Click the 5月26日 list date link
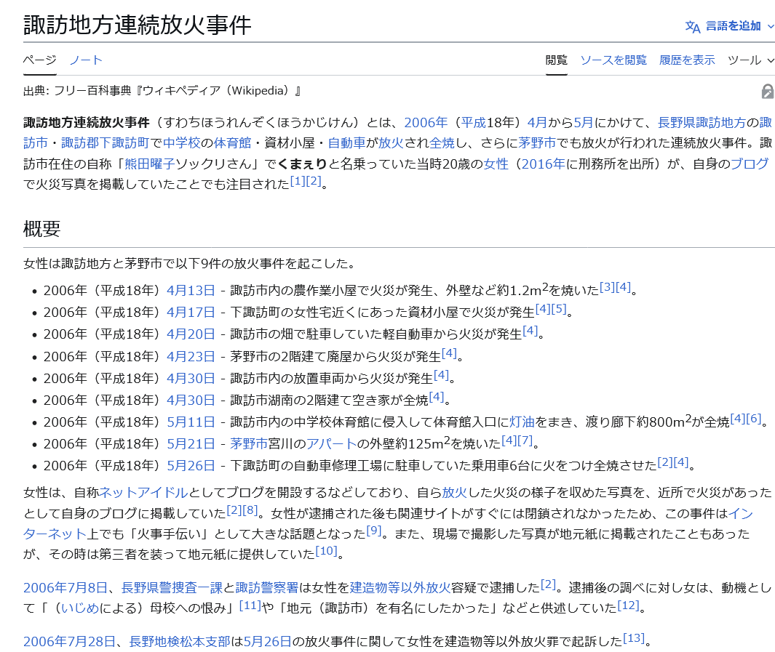Image resolution: width=775 pixels, height=652 pixels. pos(191,465)
